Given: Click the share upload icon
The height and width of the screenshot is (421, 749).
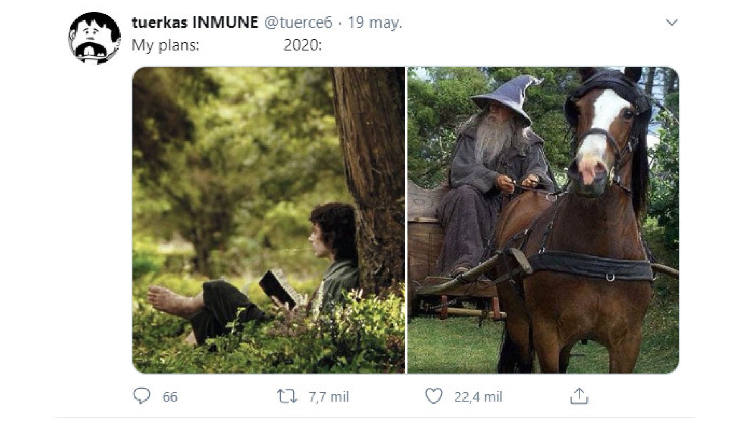Looking at the screenshot, I should (579, 396).
